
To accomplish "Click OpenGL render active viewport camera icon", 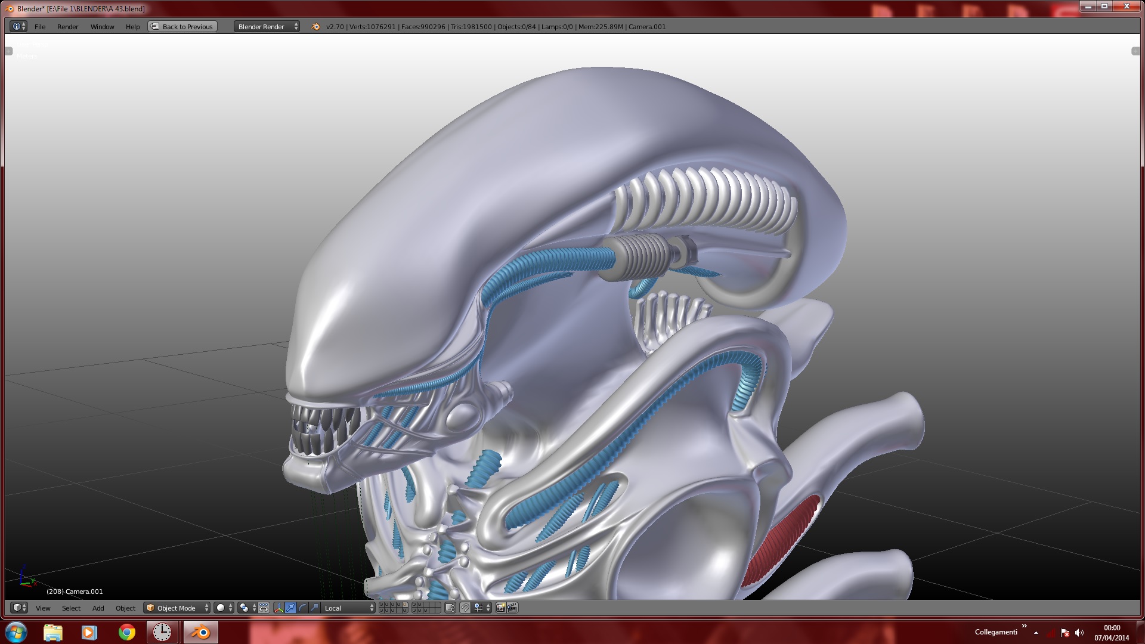I will coord(500,608).
